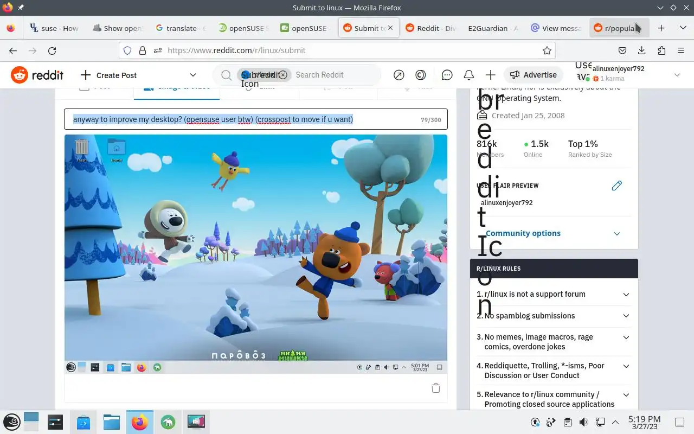Open the chat bubble icon
This screenshot has width=694, height=434.
(x=447, y=75)
